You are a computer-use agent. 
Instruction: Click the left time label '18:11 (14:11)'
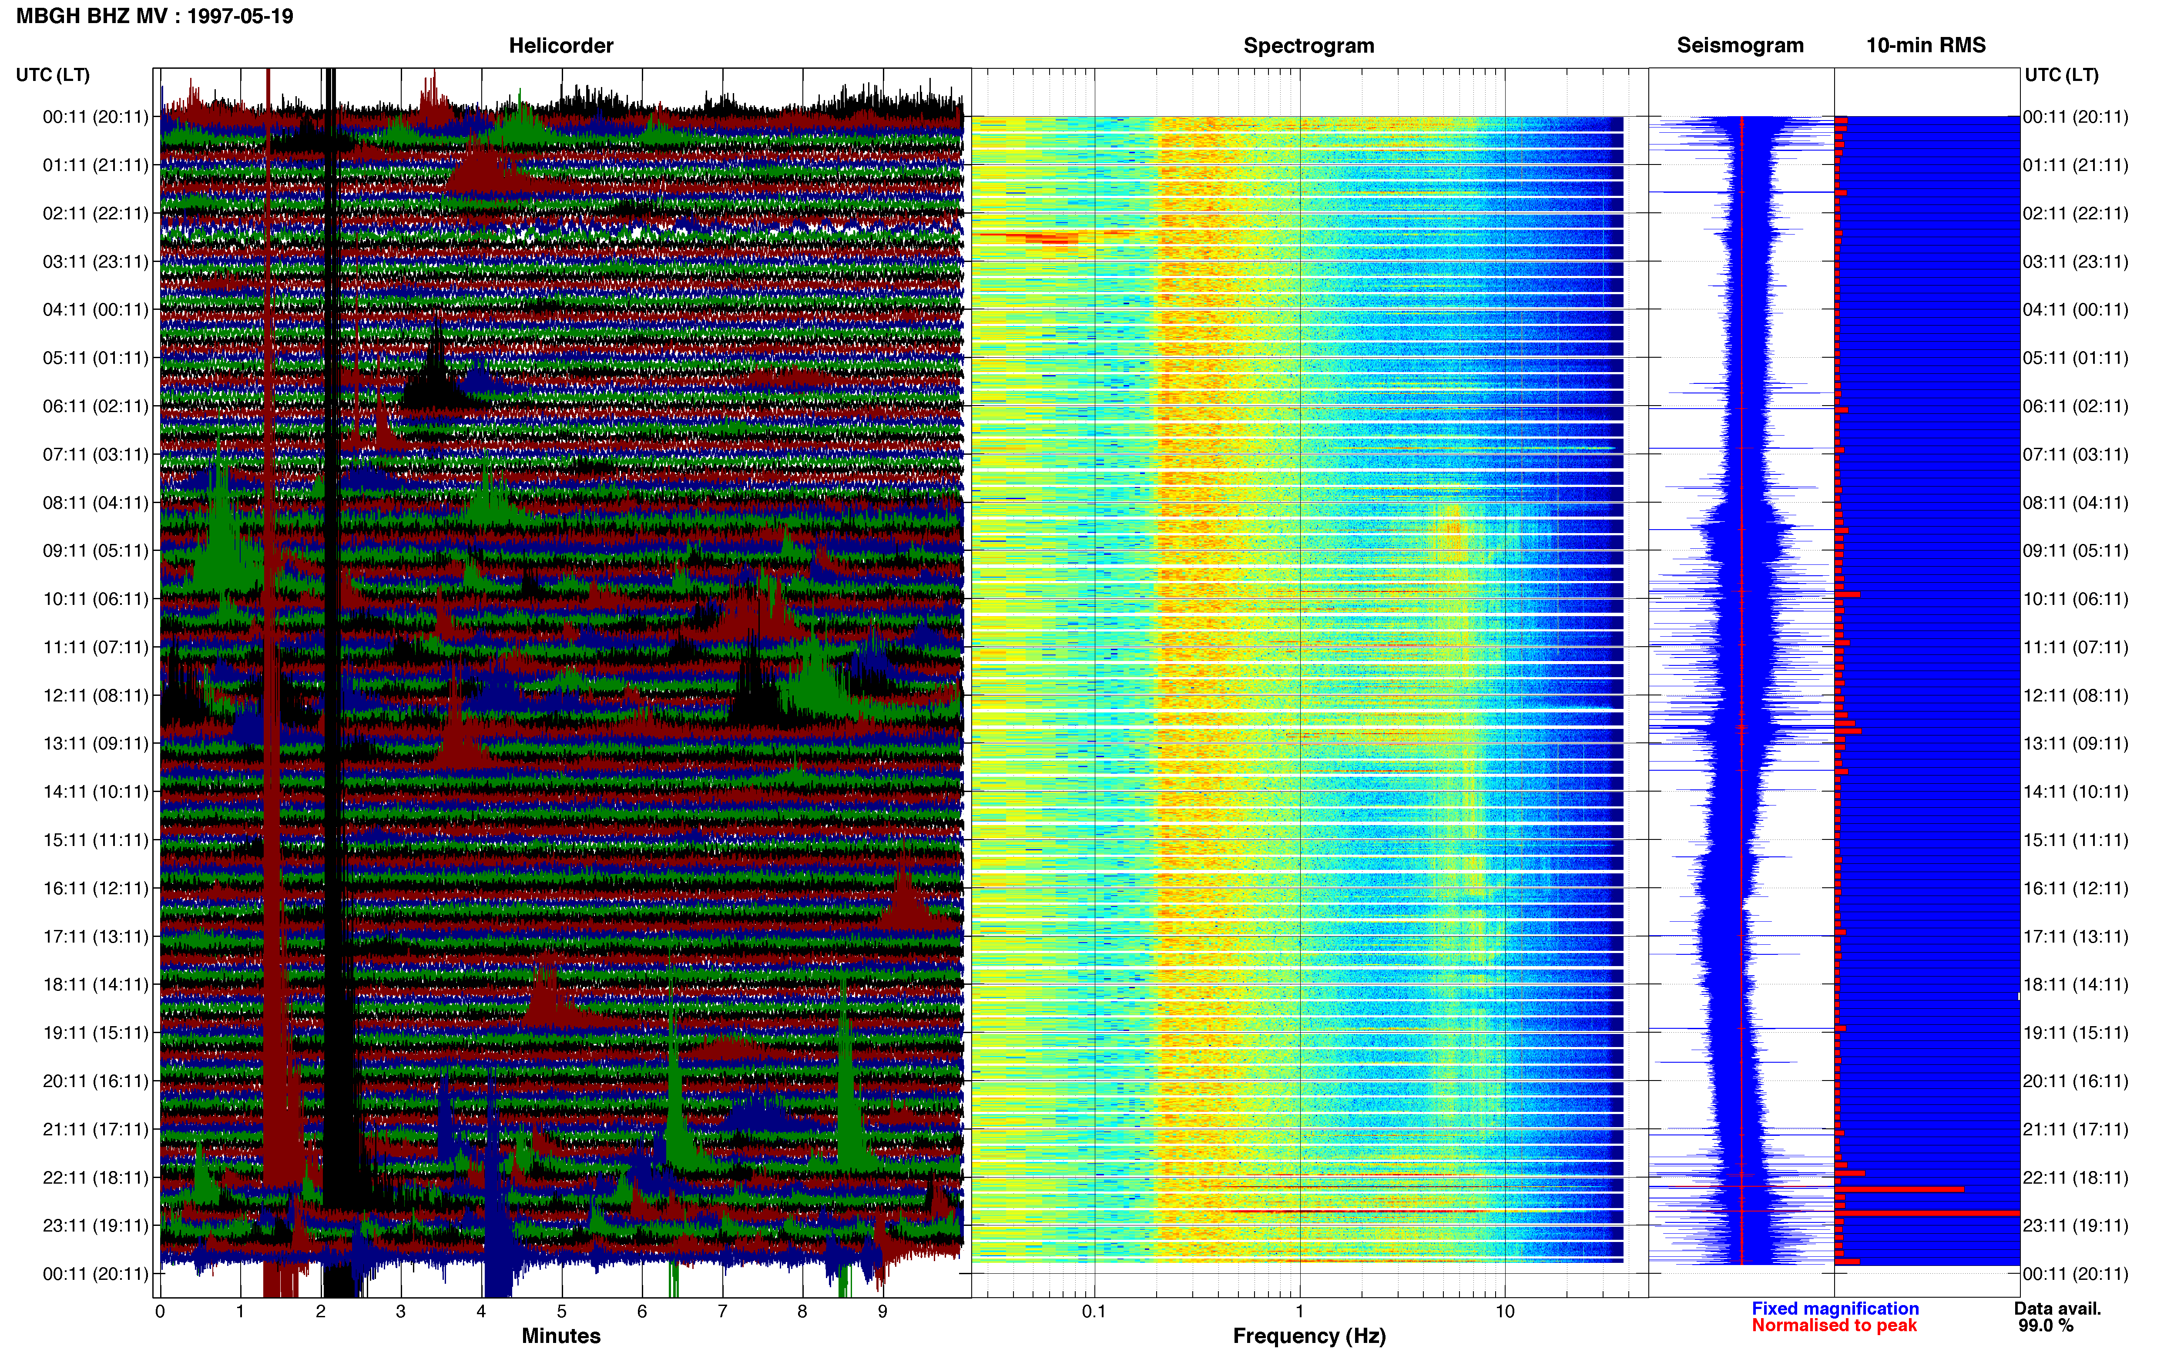click(96, 985)
